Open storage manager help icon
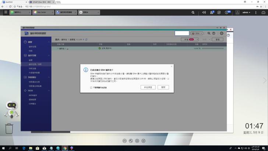This screenshot has height=151, width=268. click(x=214, y=33)
